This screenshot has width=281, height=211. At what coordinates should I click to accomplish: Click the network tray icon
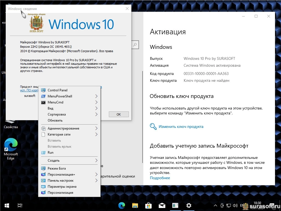click(x=228, y=206)
